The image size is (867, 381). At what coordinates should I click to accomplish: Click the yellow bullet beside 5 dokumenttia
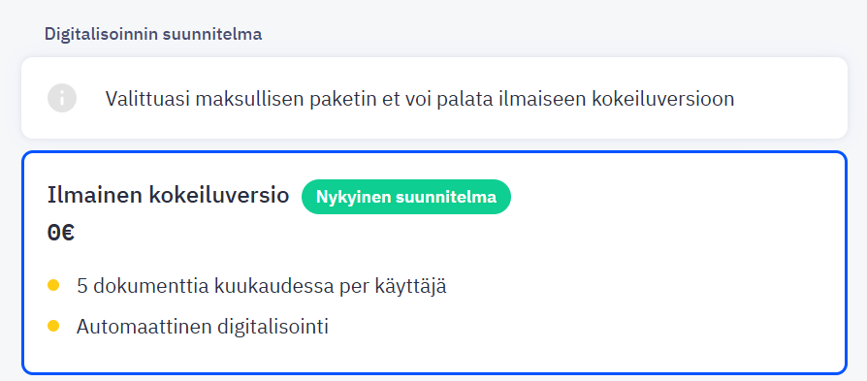tap(53, 286)
